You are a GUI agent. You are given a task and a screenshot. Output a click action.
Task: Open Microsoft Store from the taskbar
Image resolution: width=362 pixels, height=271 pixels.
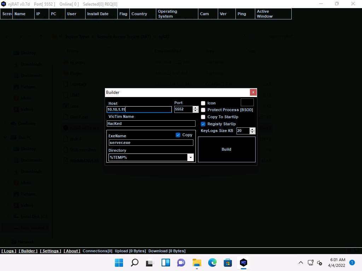[x=228, y=263]
